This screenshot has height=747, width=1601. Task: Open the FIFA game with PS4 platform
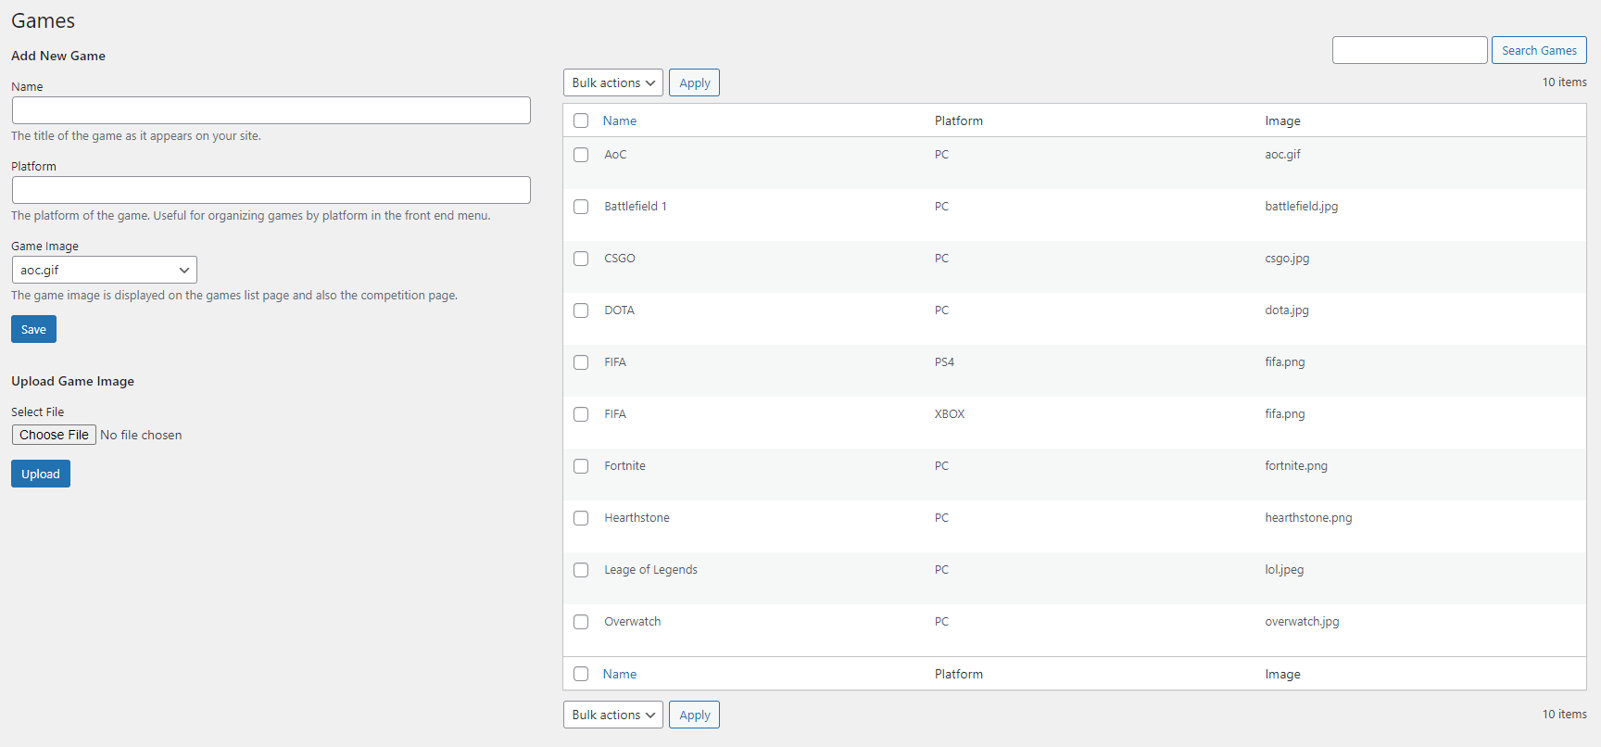pos(615,362)
